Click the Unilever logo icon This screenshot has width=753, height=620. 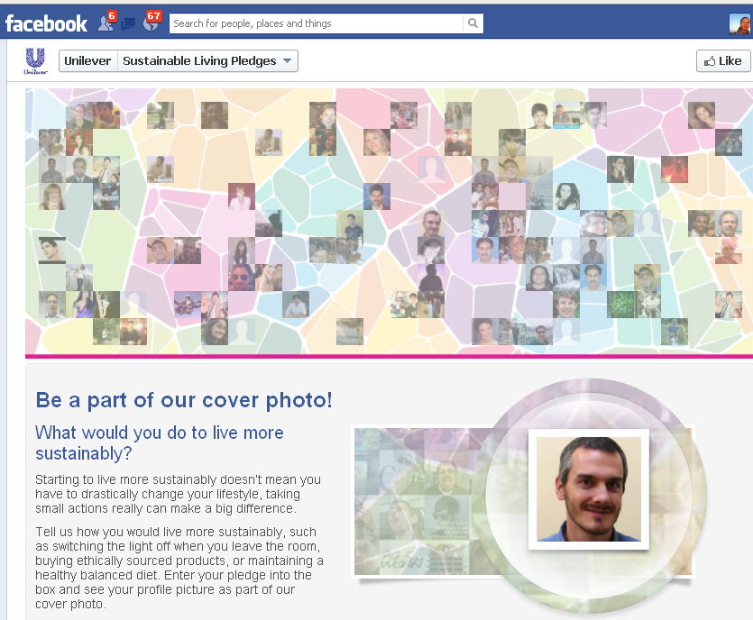pyautogui.click(x=35, y=61)
